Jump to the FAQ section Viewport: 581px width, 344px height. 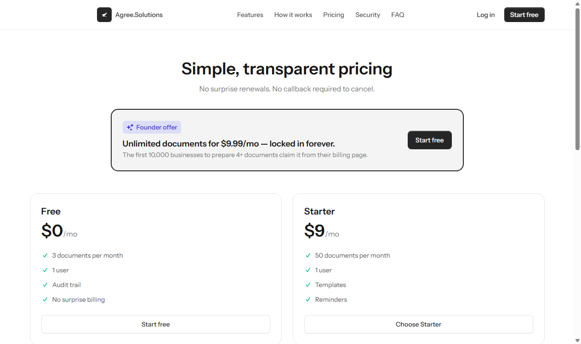click(x=398, y=15)
